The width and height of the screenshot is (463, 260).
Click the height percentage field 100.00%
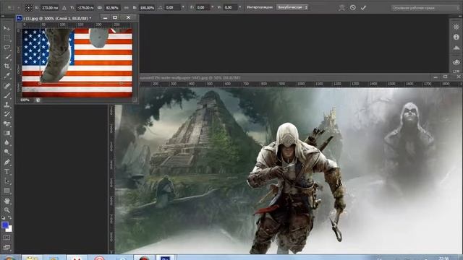pyautogui.click(x=147, y=8)
